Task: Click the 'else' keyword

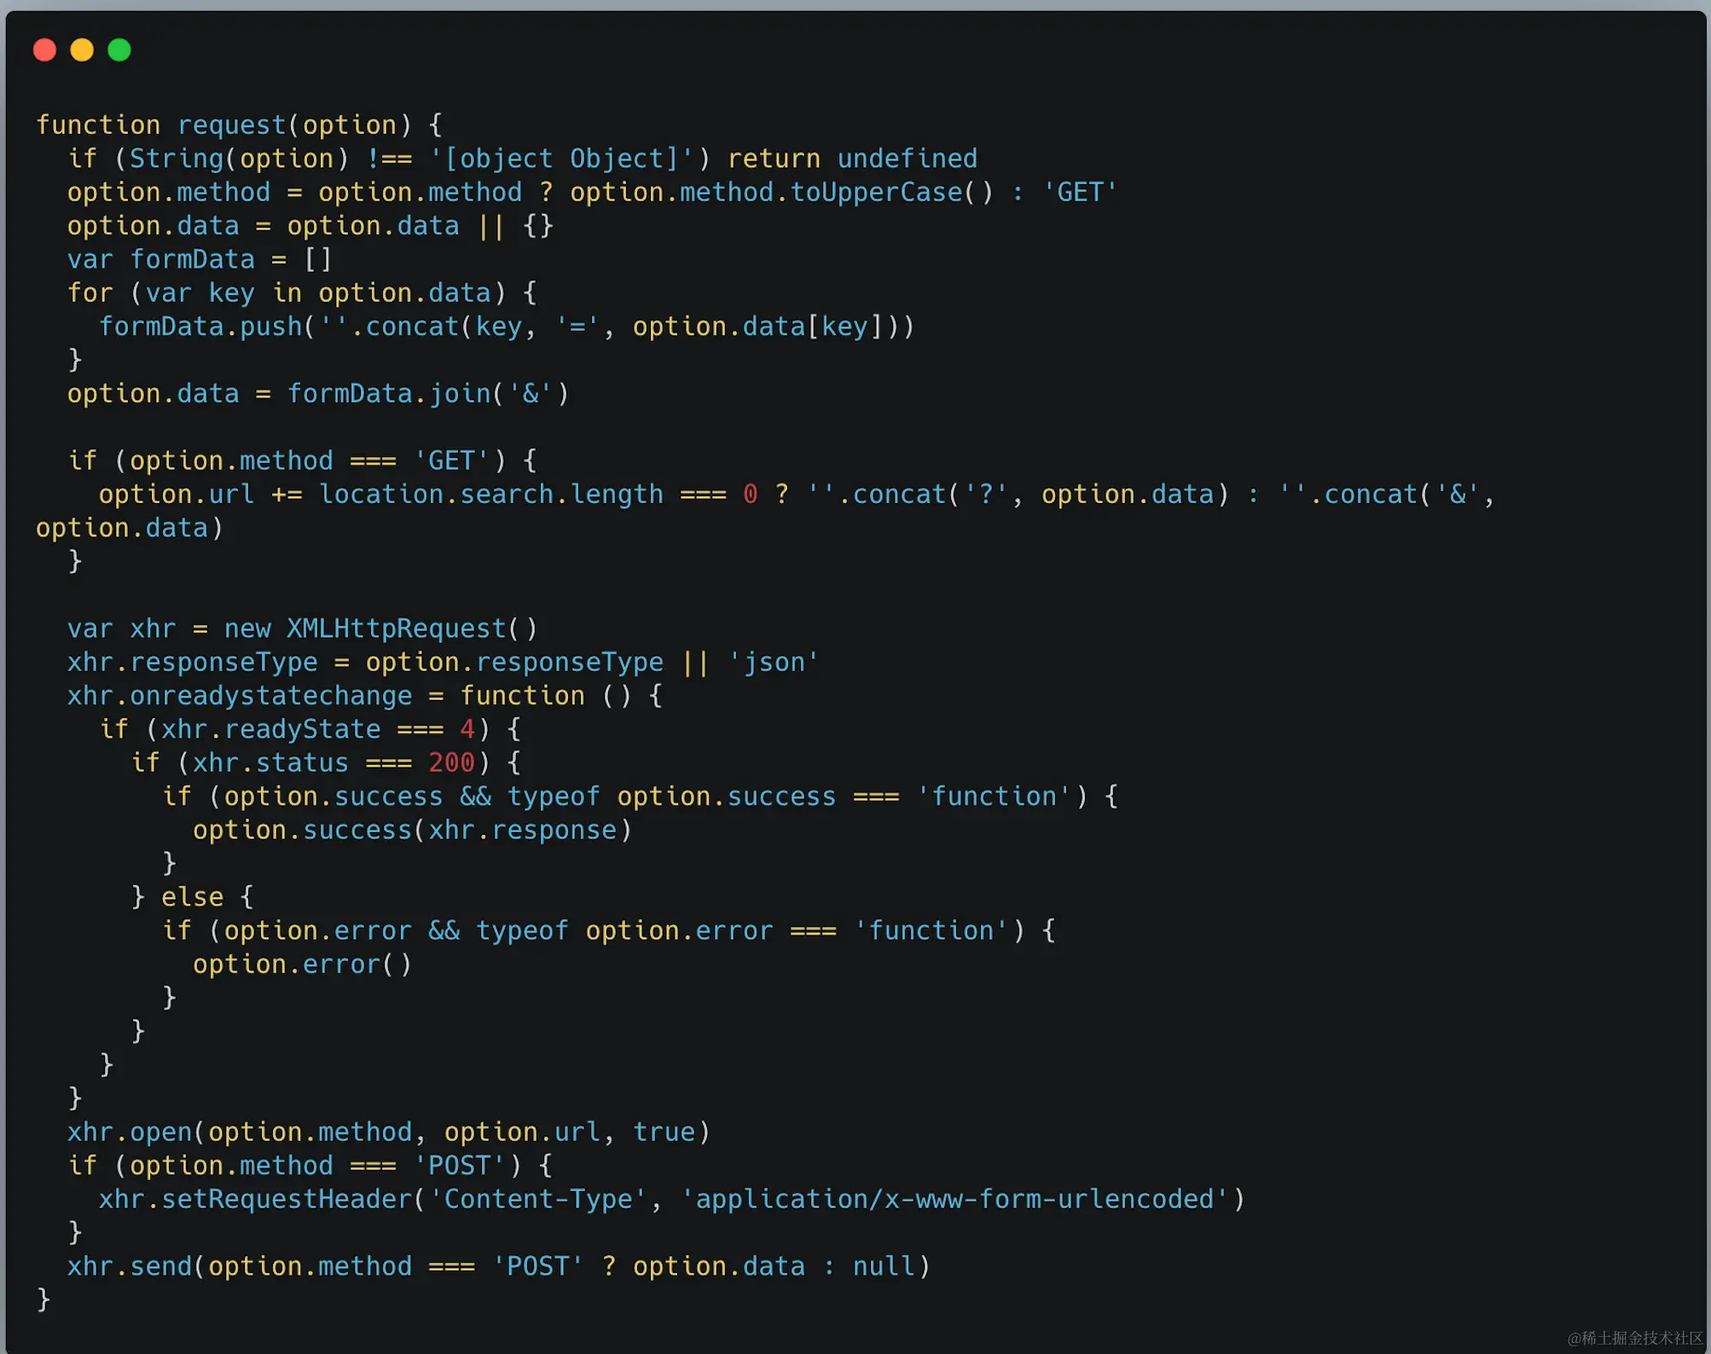Action: 192,897
